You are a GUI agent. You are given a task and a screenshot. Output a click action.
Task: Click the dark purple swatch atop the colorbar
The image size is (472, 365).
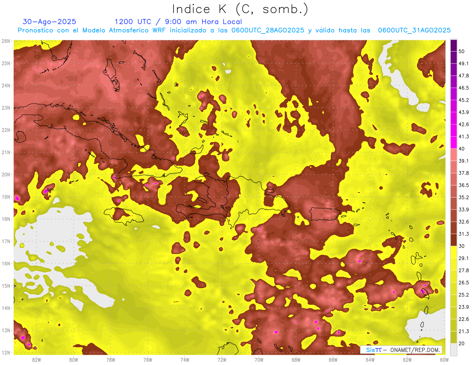click(x=454, y=45)
